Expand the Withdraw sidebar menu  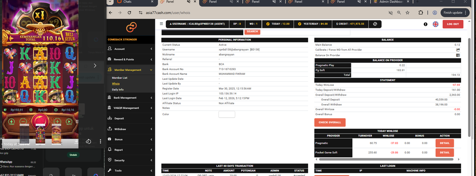click(x=131, y=129)
